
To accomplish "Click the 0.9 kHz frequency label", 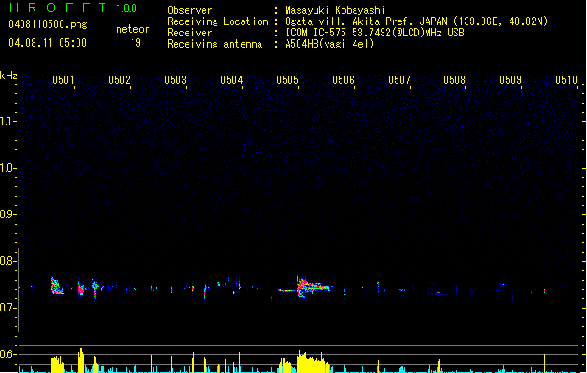I will point(7,214).
